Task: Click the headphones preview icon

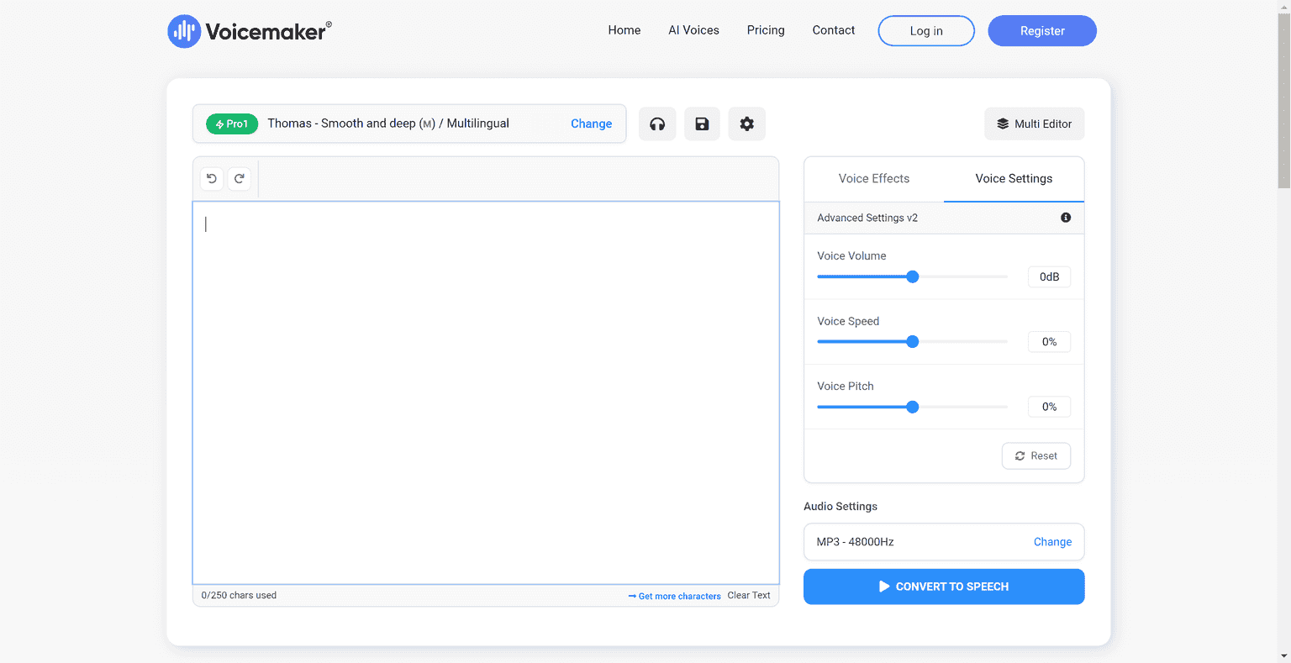Action: [x=657, y=124]
